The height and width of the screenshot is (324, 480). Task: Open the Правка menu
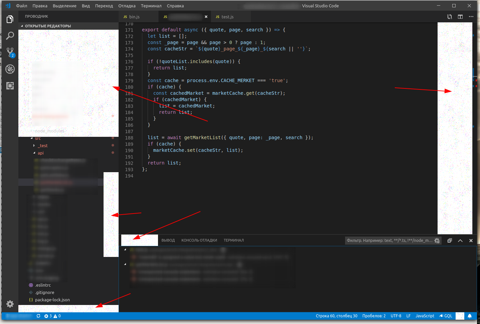click(x=40, y=6)
